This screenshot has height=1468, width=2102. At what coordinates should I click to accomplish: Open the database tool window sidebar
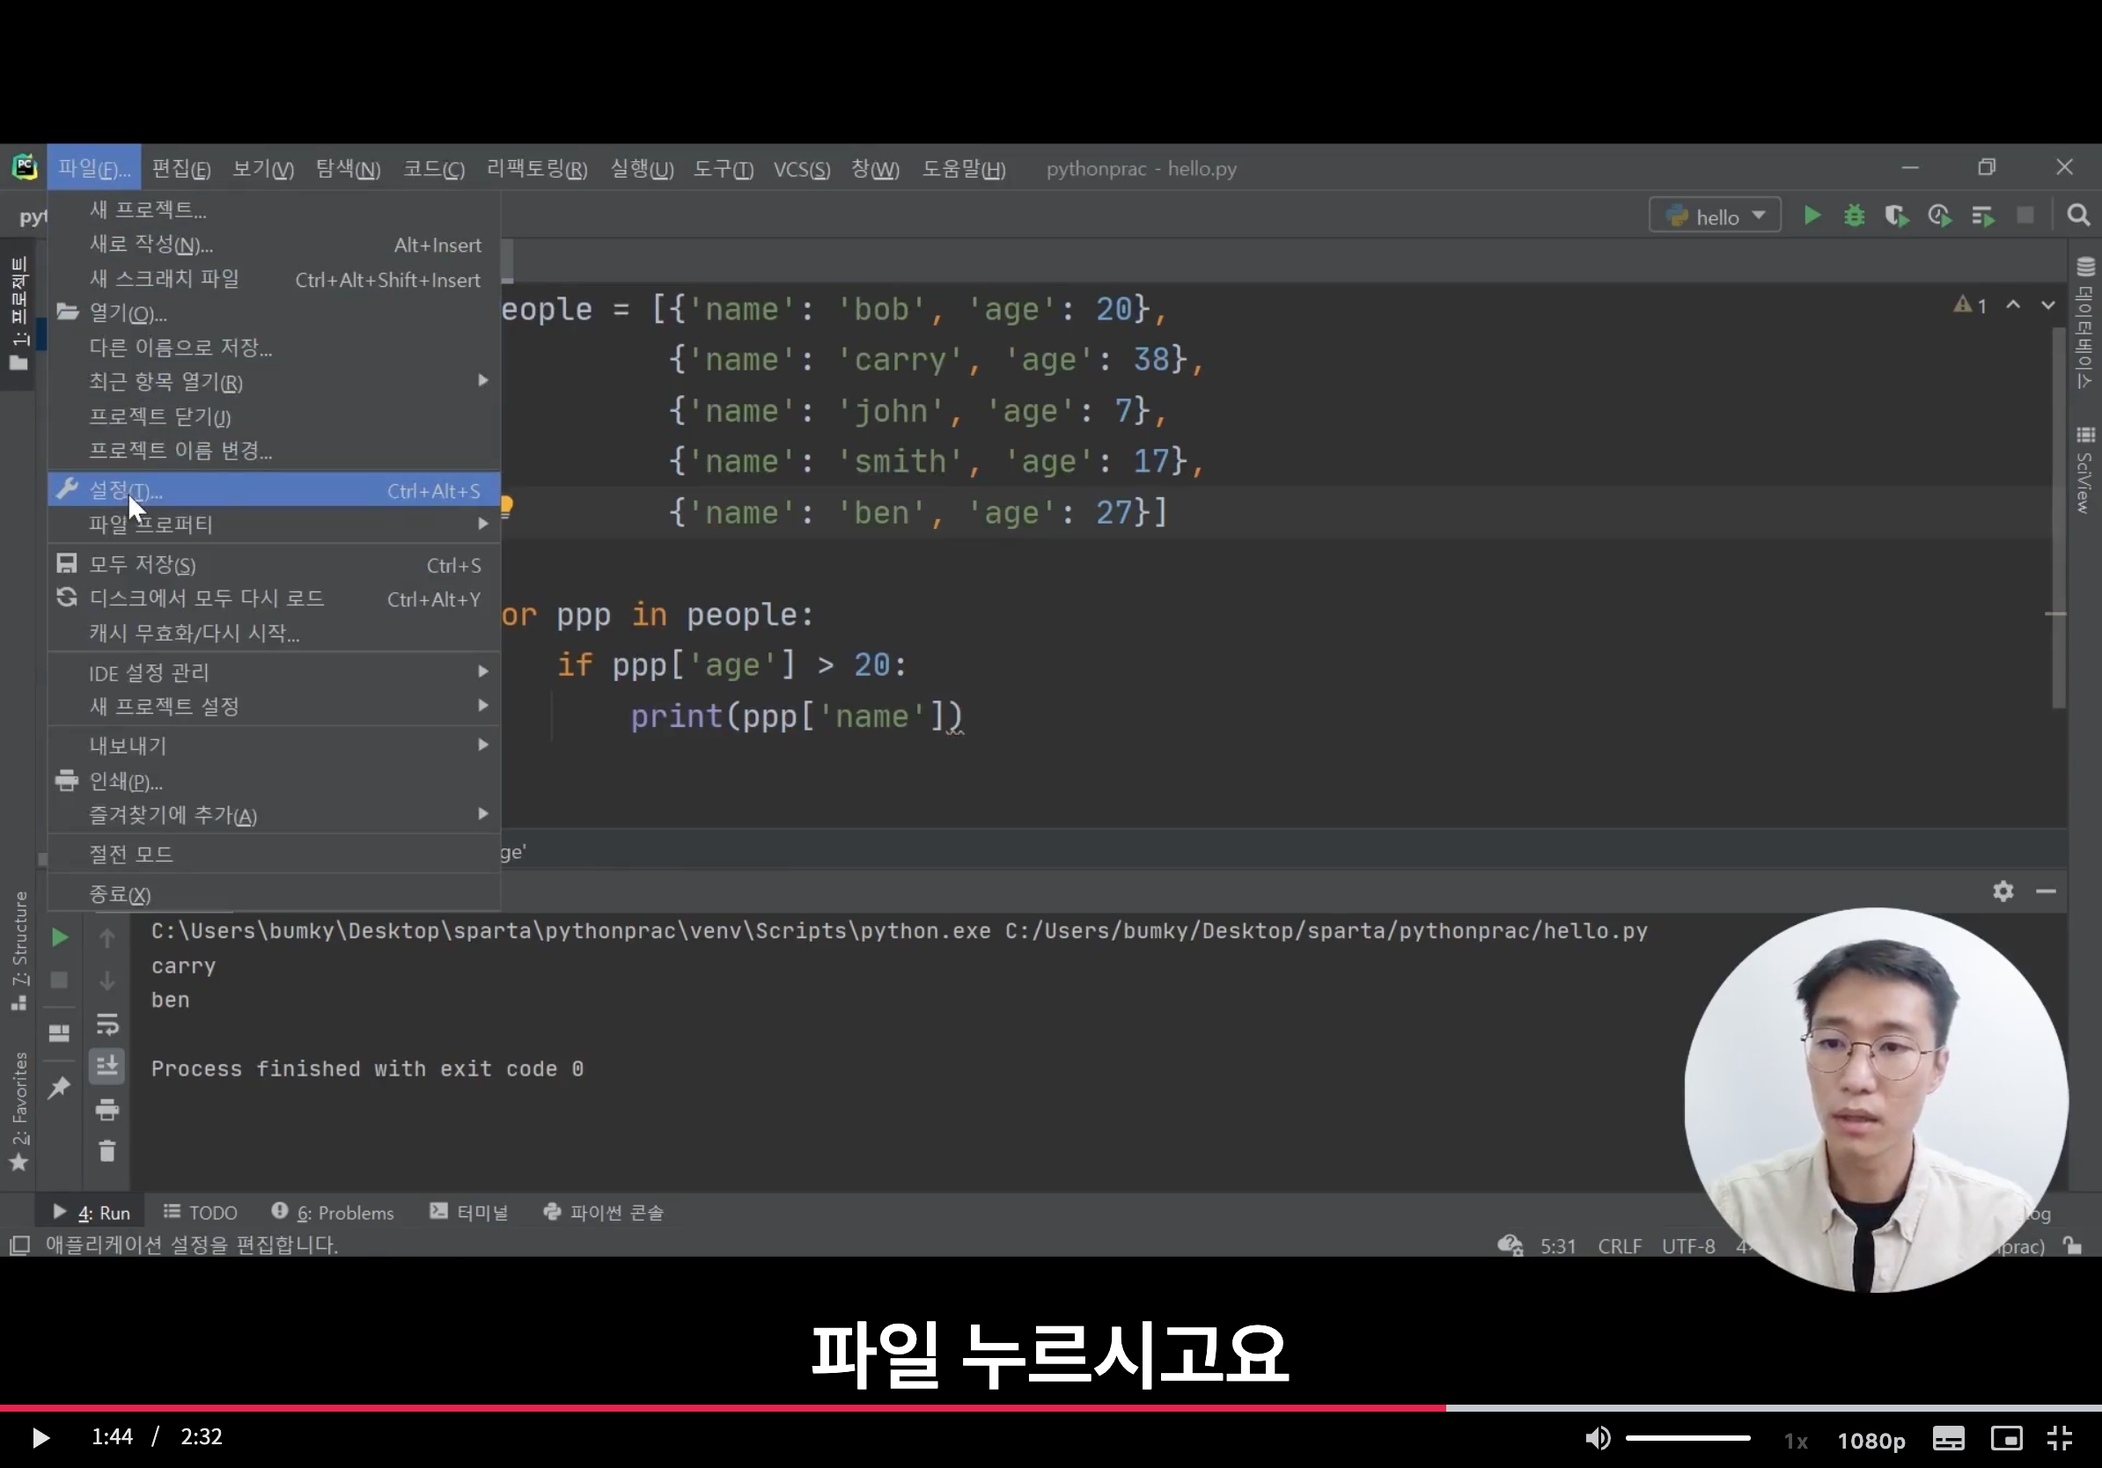coord(2084,322)
